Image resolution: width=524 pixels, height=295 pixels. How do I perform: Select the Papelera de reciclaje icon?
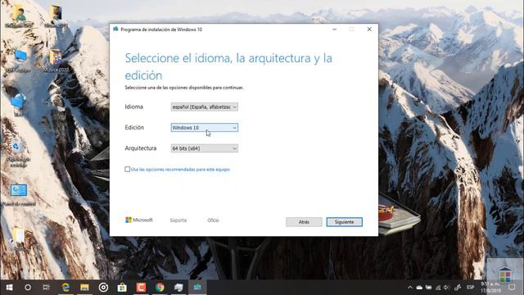pos(18,154)
